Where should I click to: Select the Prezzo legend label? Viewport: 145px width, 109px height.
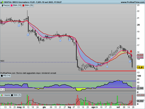click(x=6, y=5)
